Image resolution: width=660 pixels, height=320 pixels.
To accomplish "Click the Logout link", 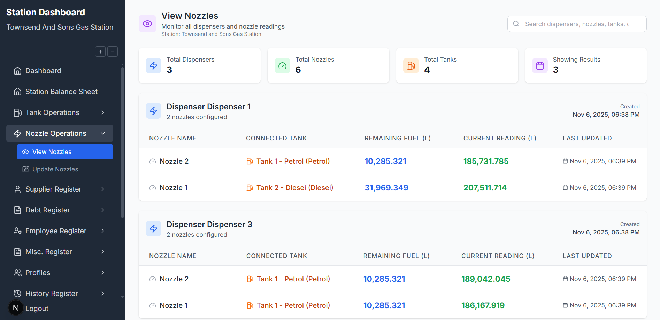I will tap(37, 309).
